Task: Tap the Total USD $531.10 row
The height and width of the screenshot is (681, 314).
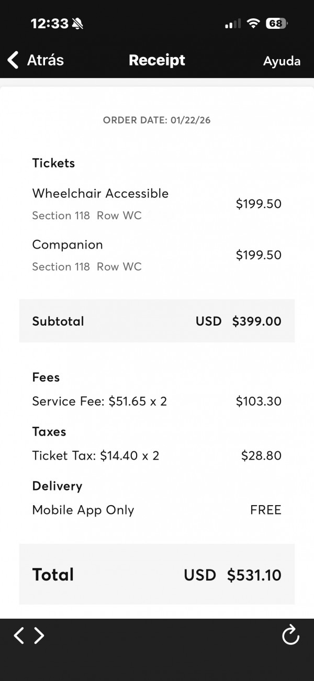Action: click(156, 574)
